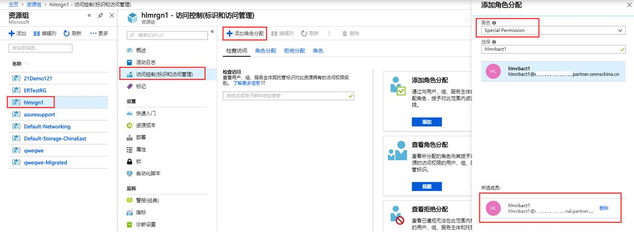Viewport: 634px width, 232px height.
Task: Open the 更多 ellipsis menu
Action: (x=99, y=33)
